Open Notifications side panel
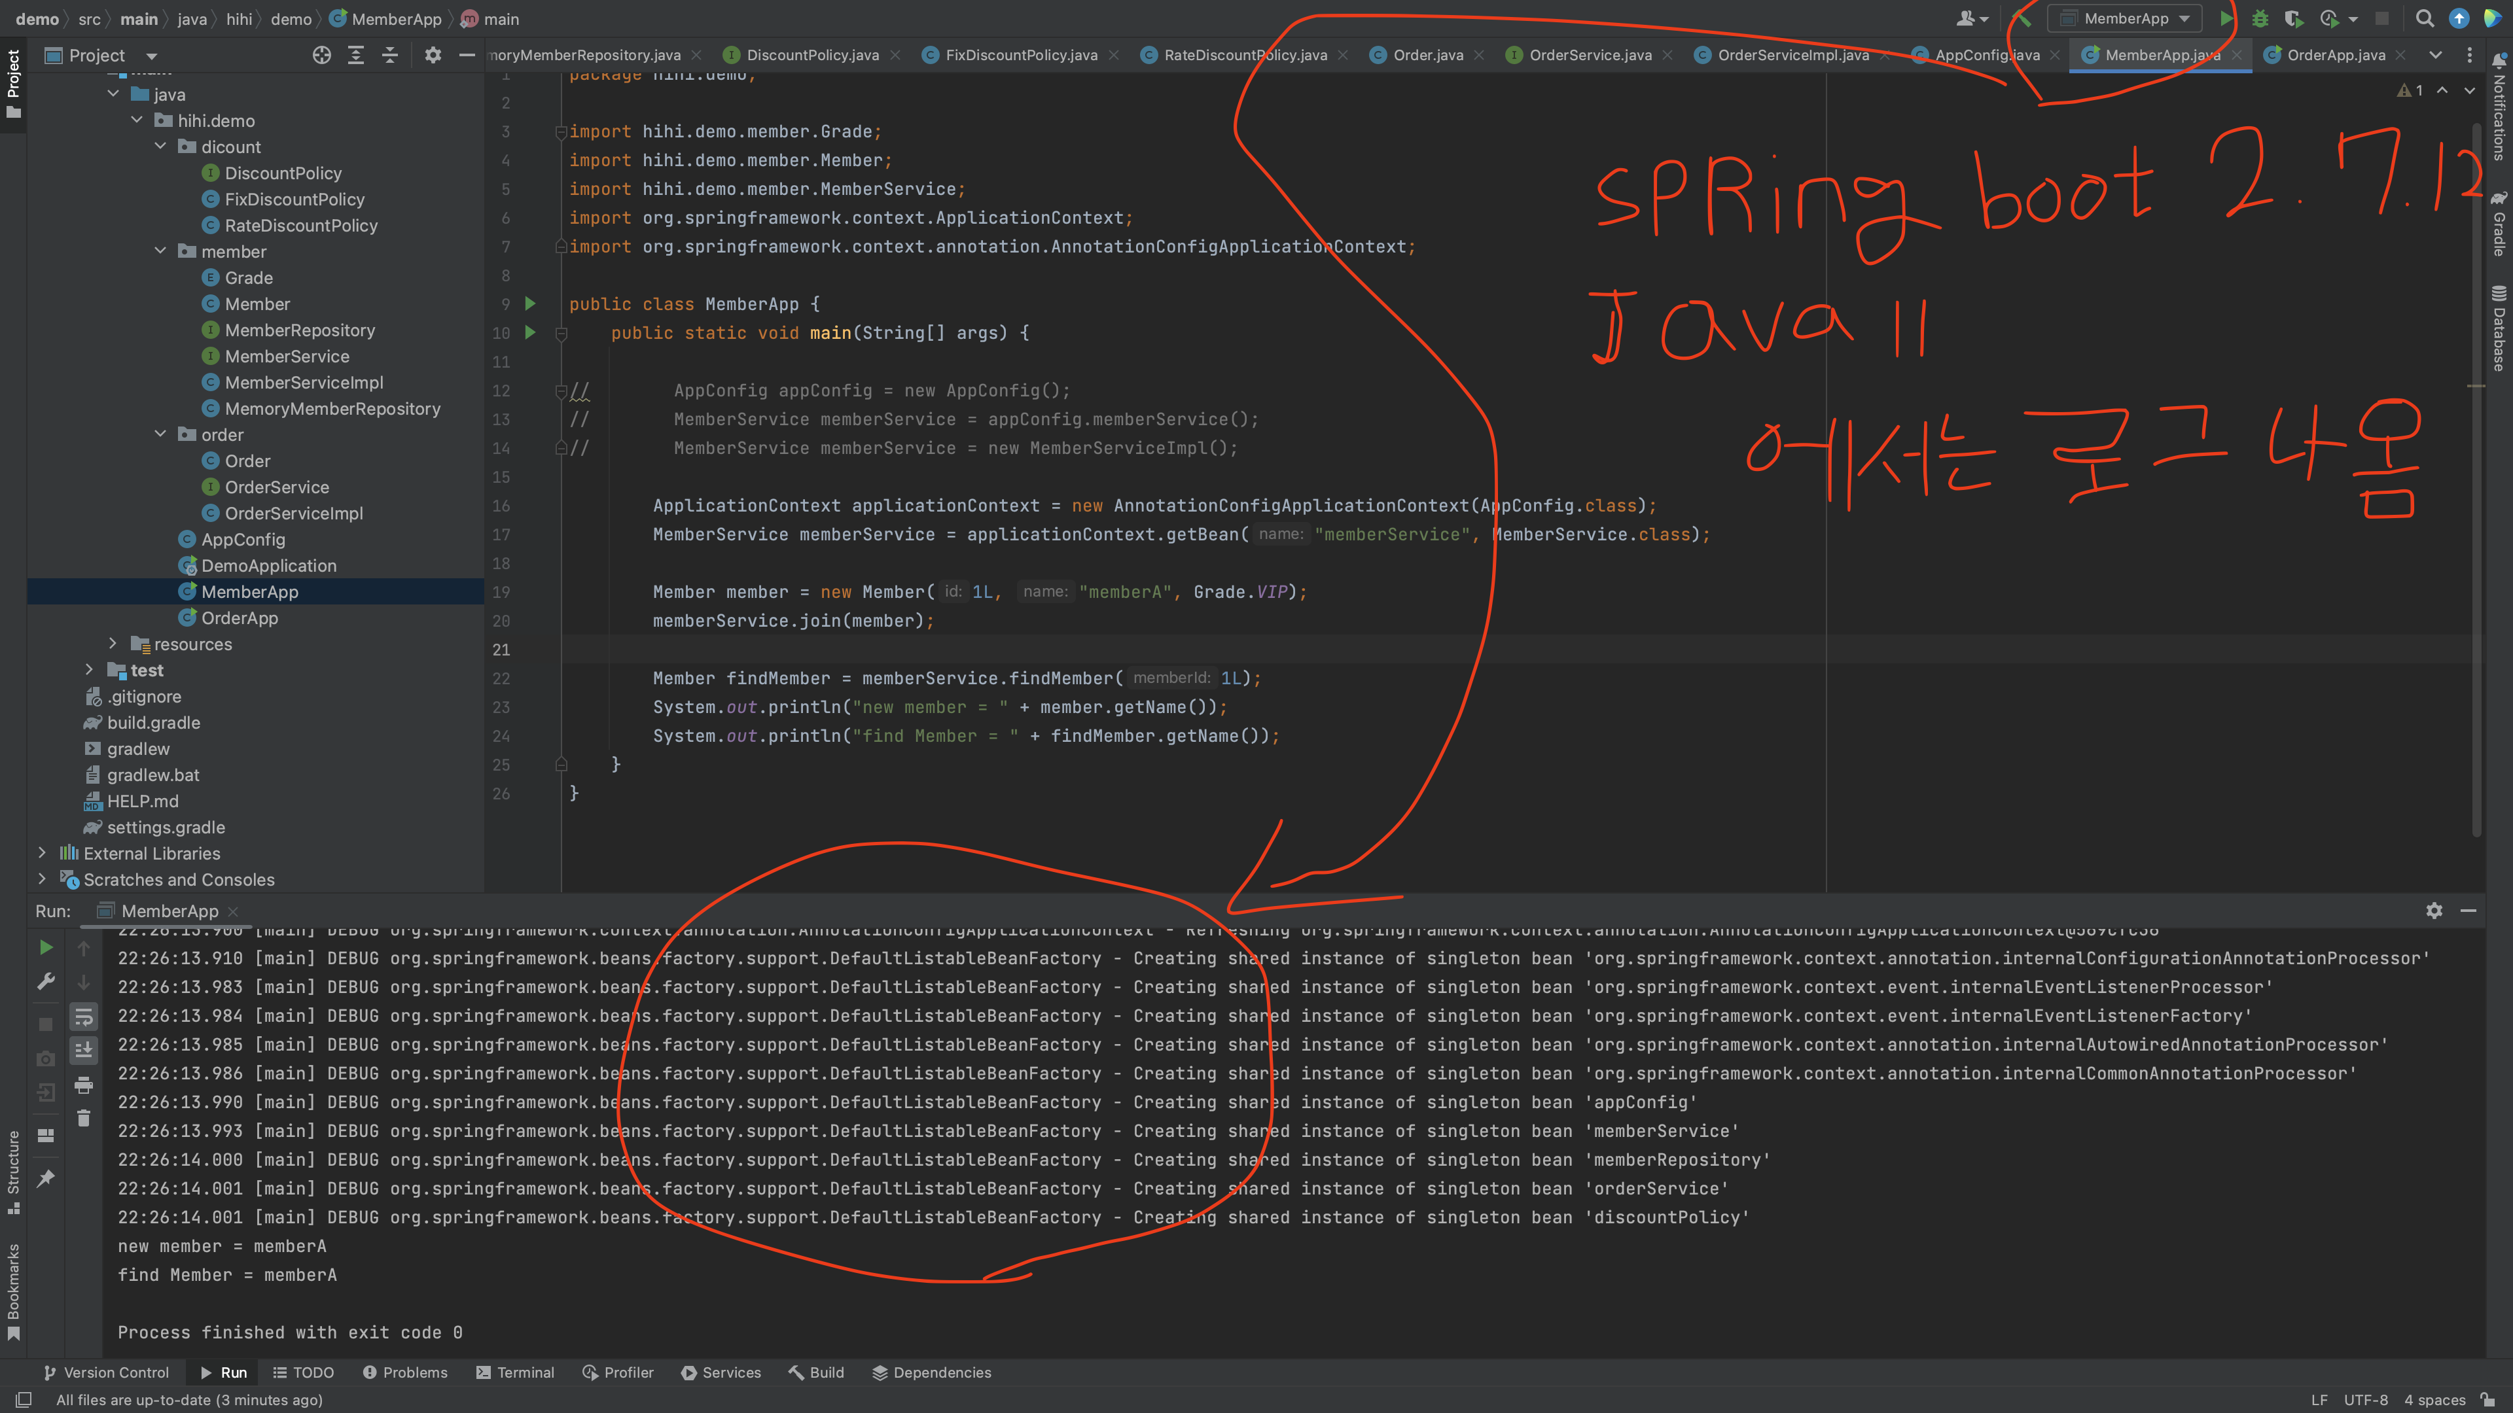This screenshot has height=1413, width=2513. coord(2499,105)
